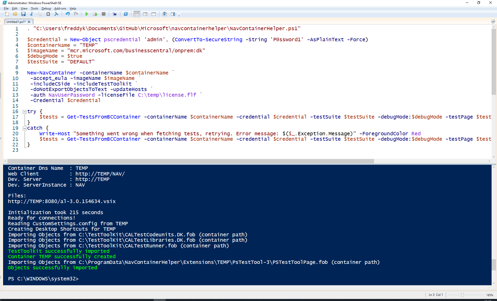Collapse the catch block outline
Viewport: 497px width, 301px height.
point(24,128)
